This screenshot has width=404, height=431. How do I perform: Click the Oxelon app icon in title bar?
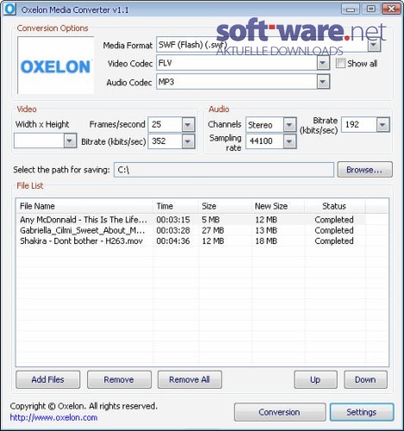pyautogui.click(x=9, y=9)
